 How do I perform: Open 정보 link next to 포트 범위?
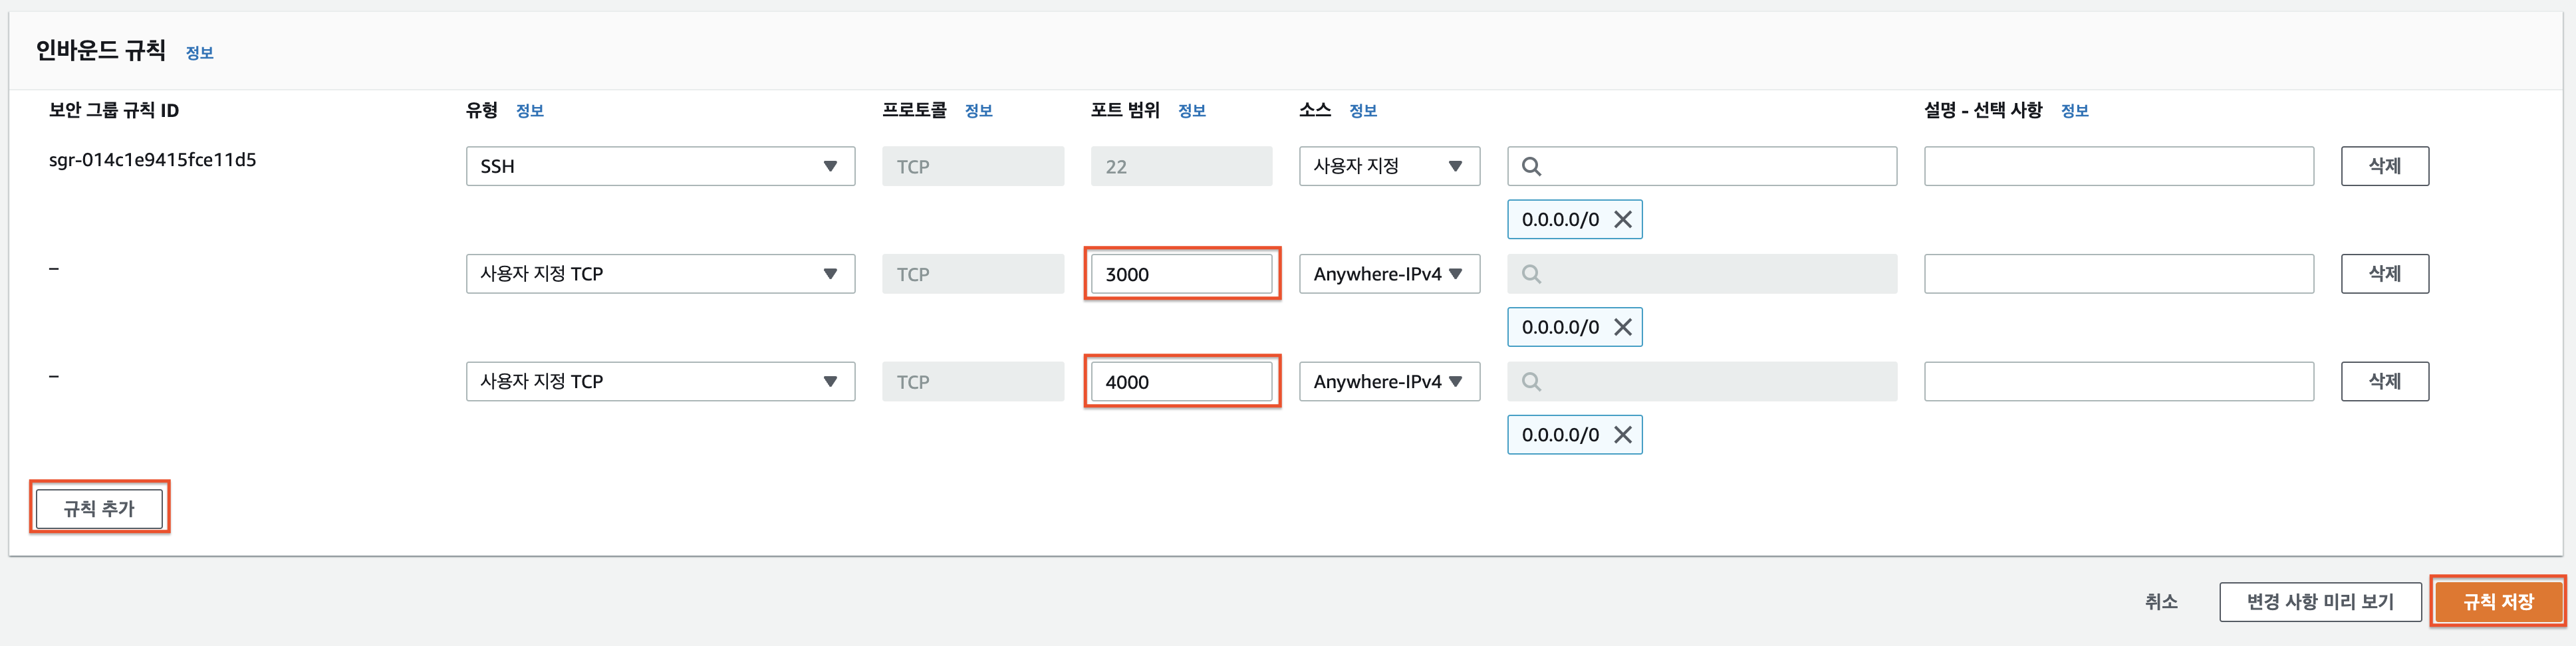click(1191, 111)
